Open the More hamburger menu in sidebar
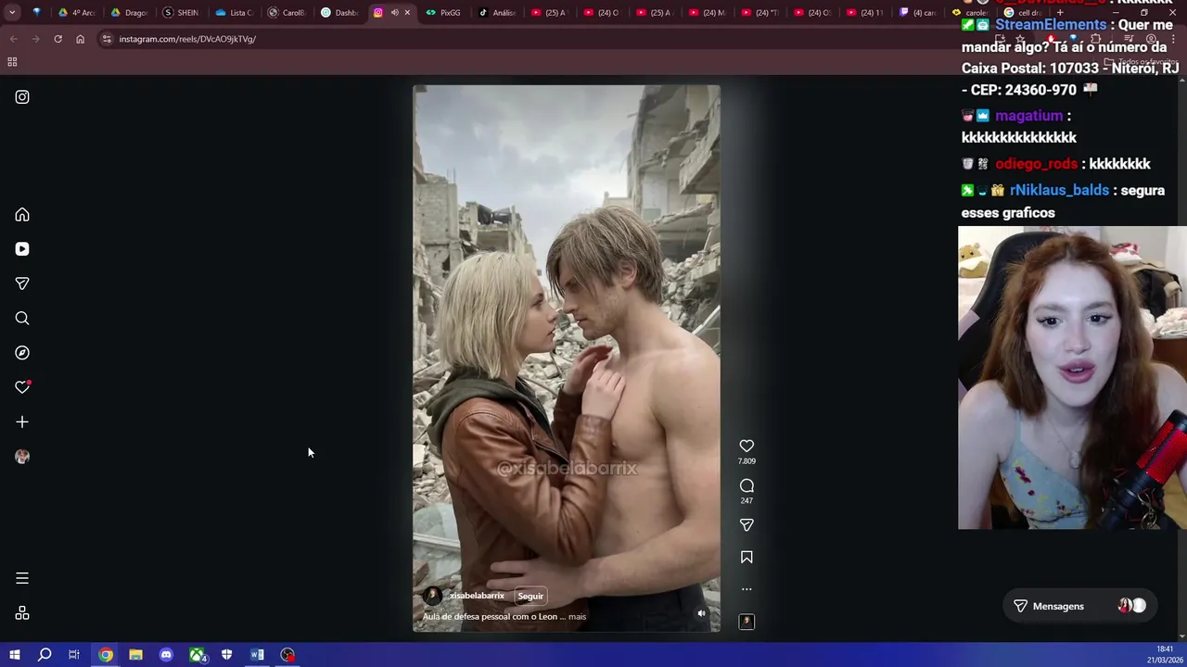The width and height of the screenshot is (1187, 667). (x=22, y=578)
